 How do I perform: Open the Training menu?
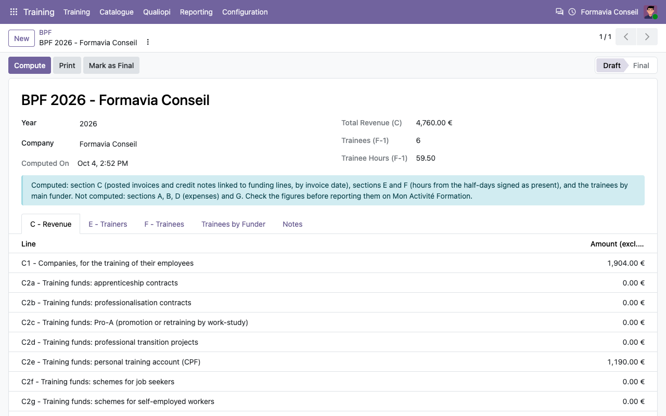pyautogui.click(x=76, y=12)
